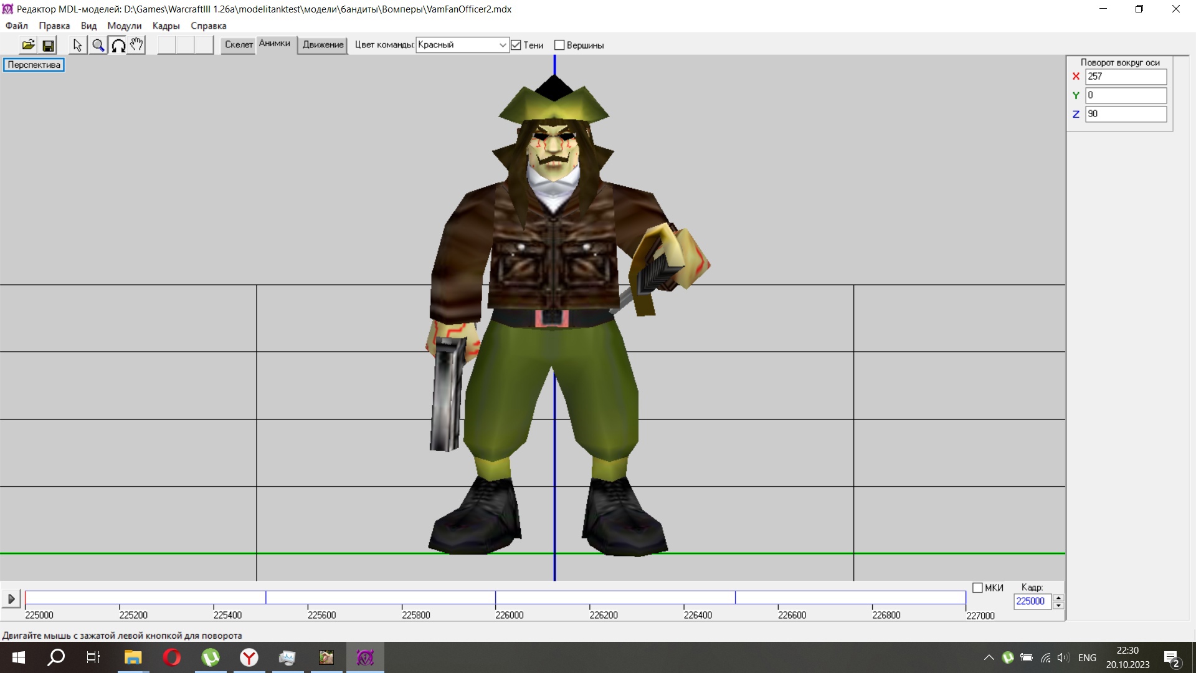Open the Модули menu
1196x673 pixels.
click(124, 26)
